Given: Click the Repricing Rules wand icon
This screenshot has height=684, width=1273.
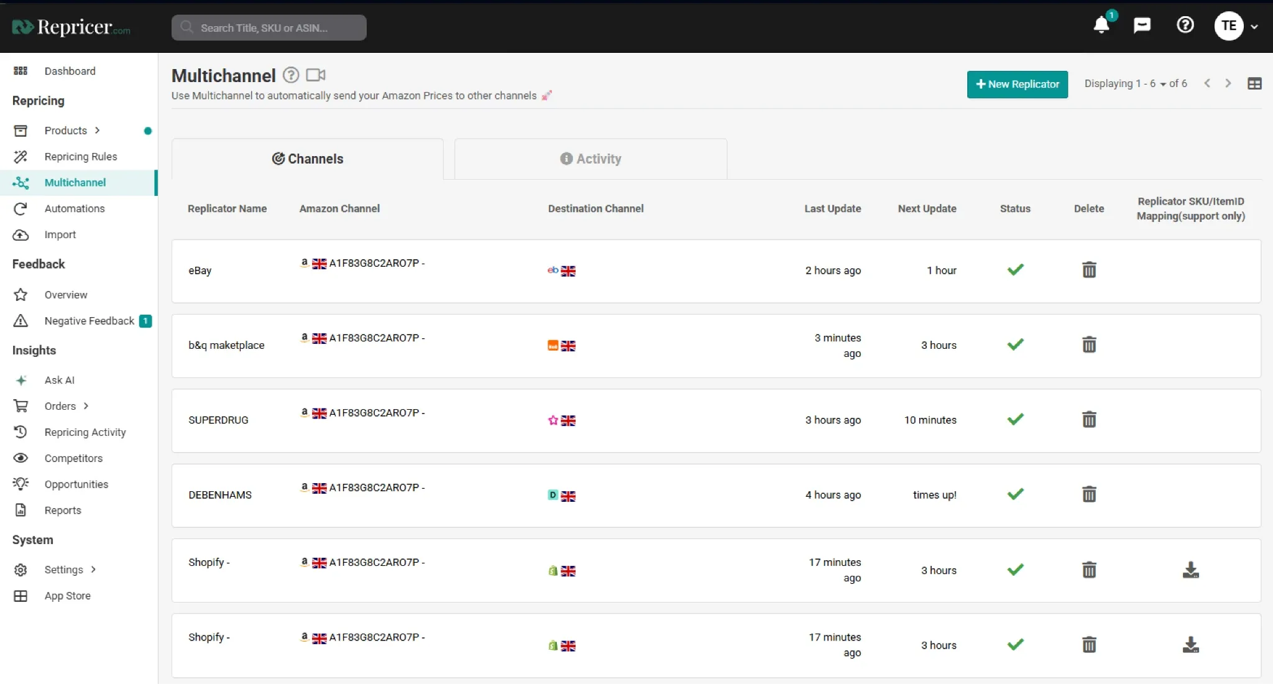Looking at the screenshot, I should [21, 157].
